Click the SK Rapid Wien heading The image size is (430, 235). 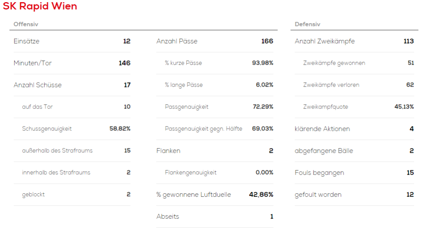[40, 6]
